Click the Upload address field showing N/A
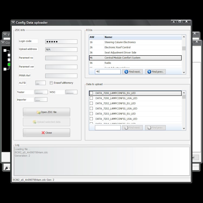This screenshot has height=203, width=203. click(x=61, y=50)
